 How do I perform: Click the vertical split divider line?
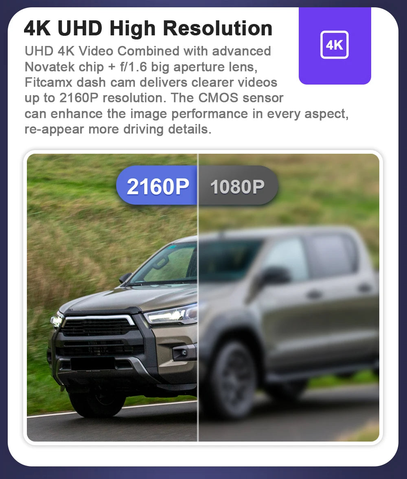[x=198, y=298]
